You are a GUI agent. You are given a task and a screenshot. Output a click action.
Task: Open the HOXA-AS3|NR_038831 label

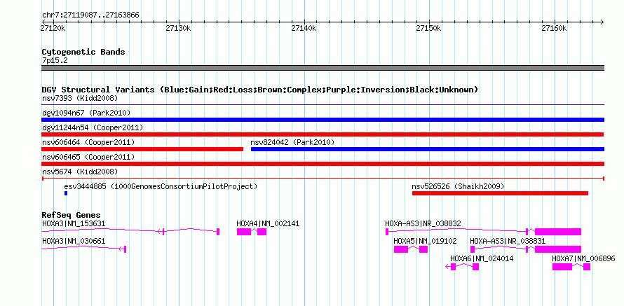508,241
